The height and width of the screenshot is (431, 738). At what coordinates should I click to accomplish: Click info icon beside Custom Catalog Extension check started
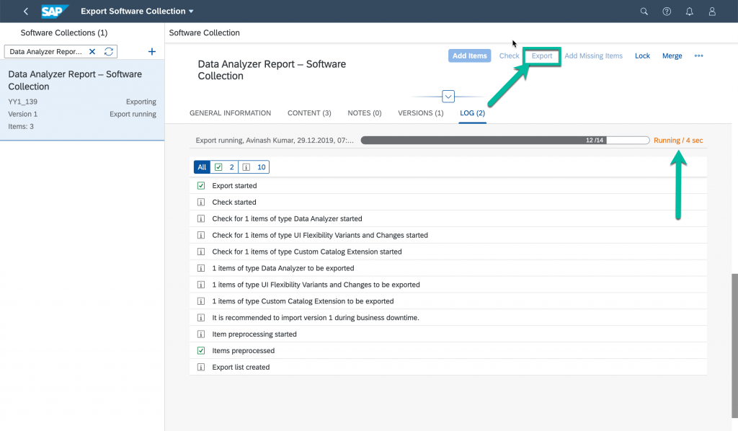point(201,252)
